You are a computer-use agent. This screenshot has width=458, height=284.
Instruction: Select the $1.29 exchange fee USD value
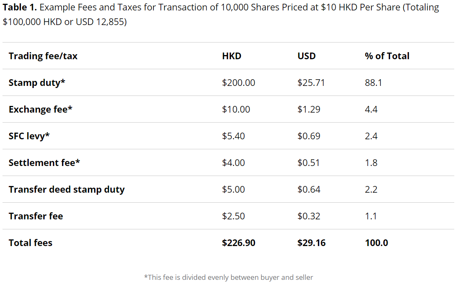309,109
